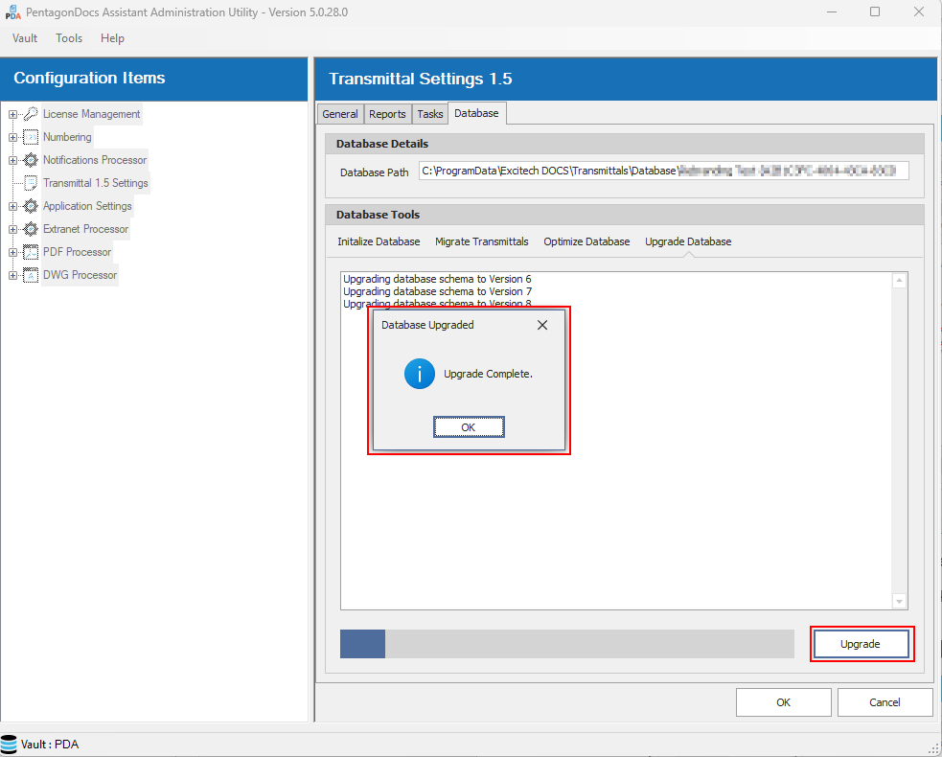Switch to the Reports tab

click(x=387, y=114)
